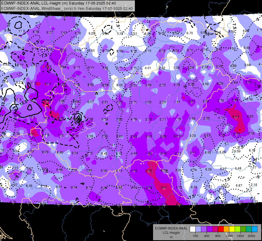The width and height of the screenshot is (262, 241).
Task: Click the yellow legend swatch
Action: click(x=232, y=229)
